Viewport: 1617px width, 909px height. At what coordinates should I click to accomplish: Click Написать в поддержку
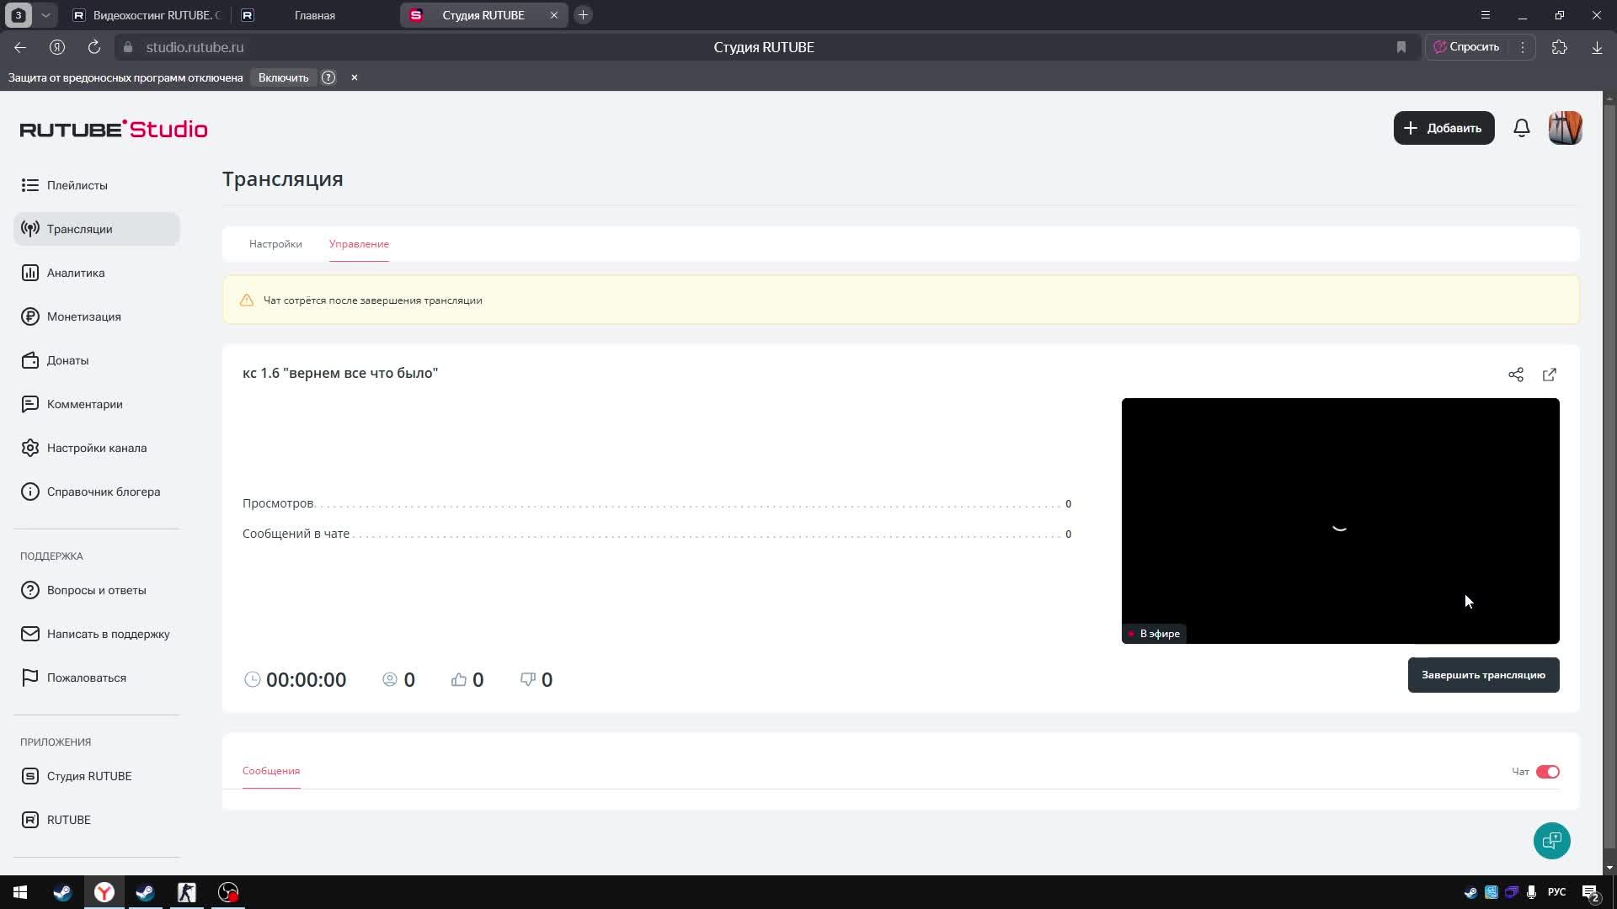coord(97,634)
